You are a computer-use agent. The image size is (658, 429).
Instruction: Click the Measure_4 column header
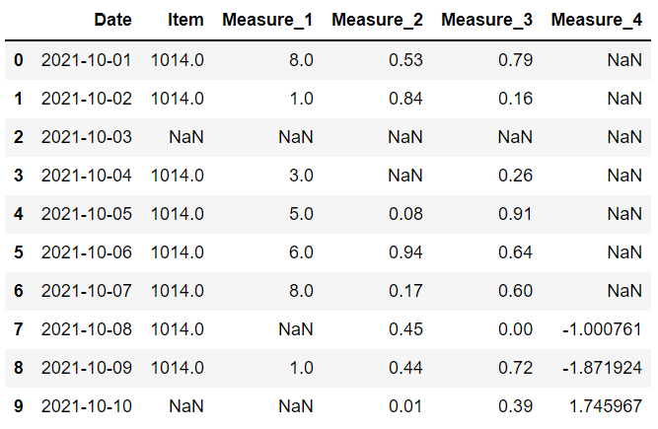coord(597,19)
